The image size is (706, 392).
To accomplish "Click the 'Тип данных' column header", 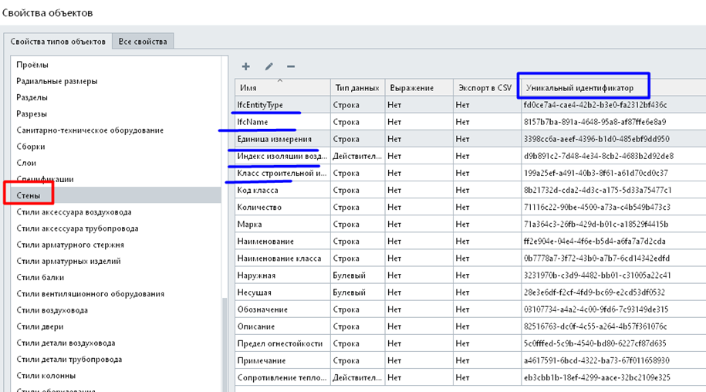I will [357, 88].
